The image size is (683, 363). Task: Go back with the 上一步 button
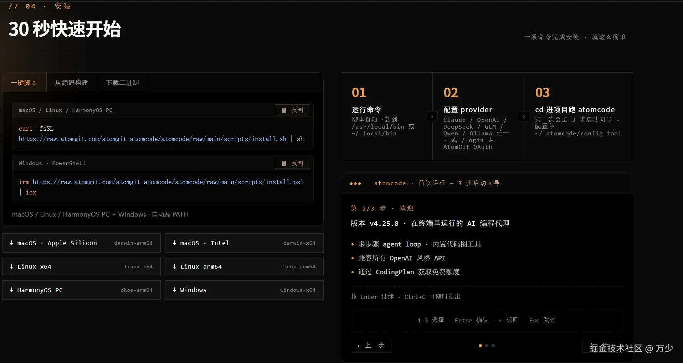coord(371,346)
